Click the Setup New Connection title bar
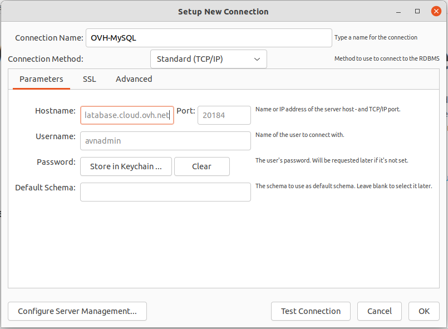The image size is (448, 329). coord(223,11)
